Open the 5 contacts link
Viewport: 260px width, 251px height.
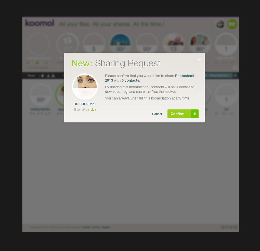tap(130, 80)
